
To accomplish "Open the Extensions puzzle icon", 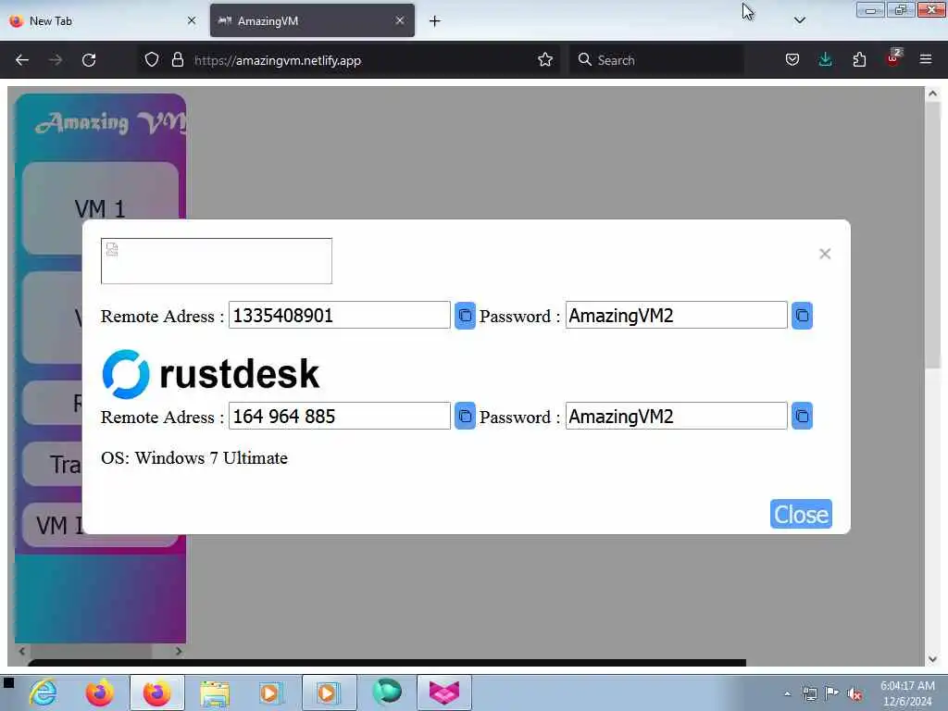I will point(859,60).
